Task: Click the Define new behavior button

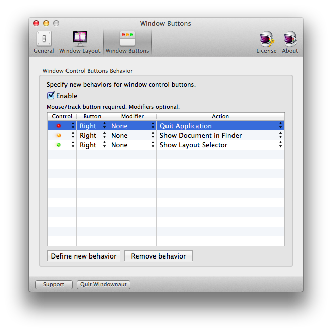Action: (x=84, y=256)
